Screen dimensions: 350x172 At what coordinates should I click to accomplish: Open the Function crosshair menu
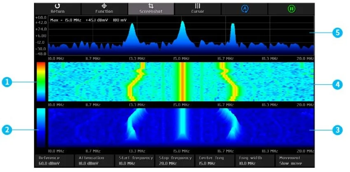(104, 6)
